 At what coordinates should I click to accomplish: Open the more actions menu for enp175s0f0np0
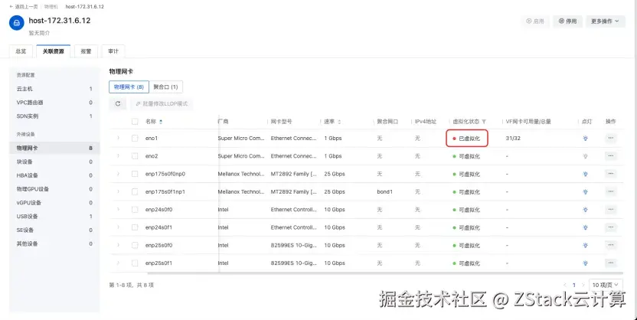[611, 174]
